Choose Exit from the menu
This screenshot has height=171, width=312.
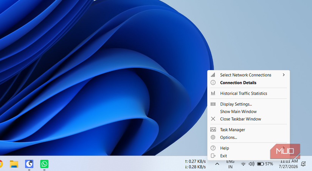click(248, 156)
